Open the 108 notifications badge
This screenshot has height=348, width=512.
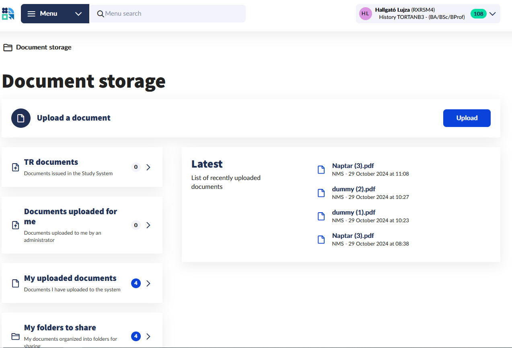point(478,14)
